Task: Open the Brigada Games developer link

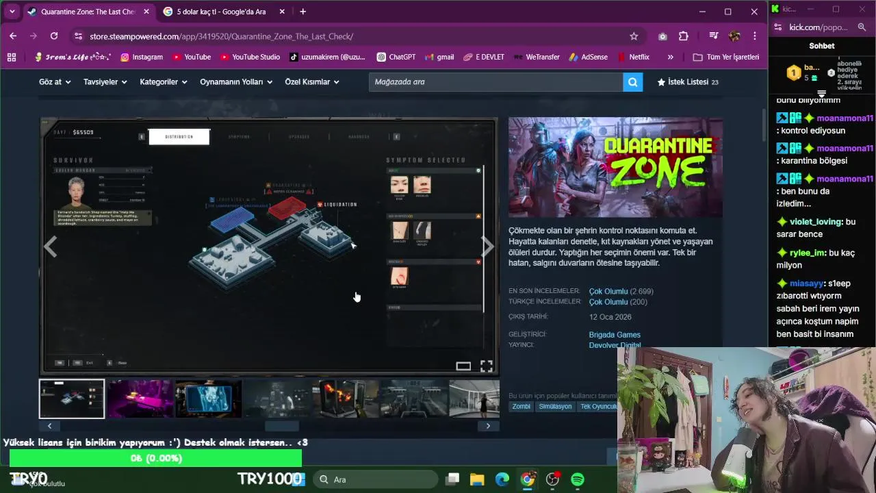Action: (x=615, y=335)
